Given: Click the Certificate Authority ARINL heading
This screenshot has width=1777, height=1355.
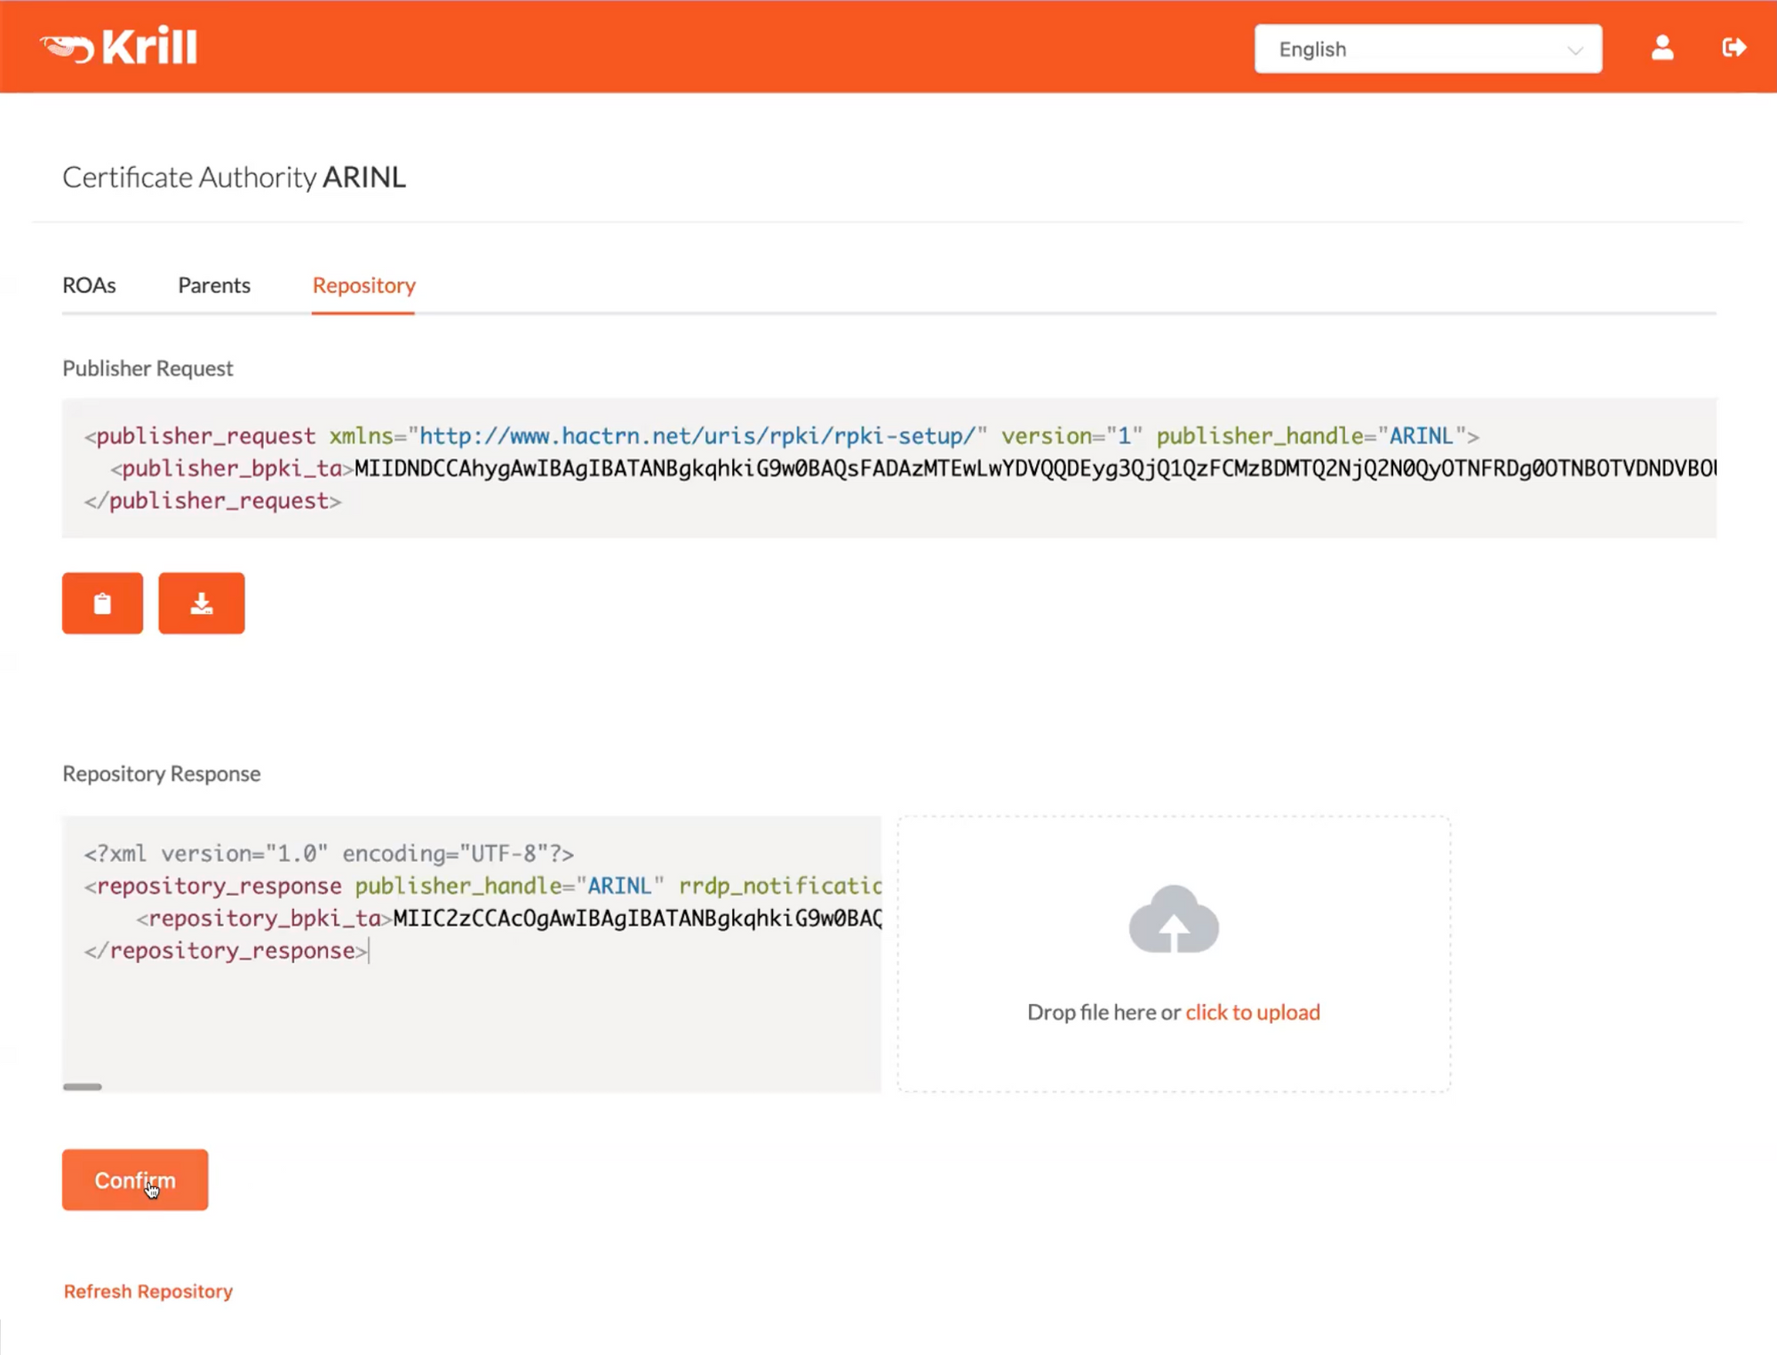Looking at the screenshot, I should coord(234,177).
